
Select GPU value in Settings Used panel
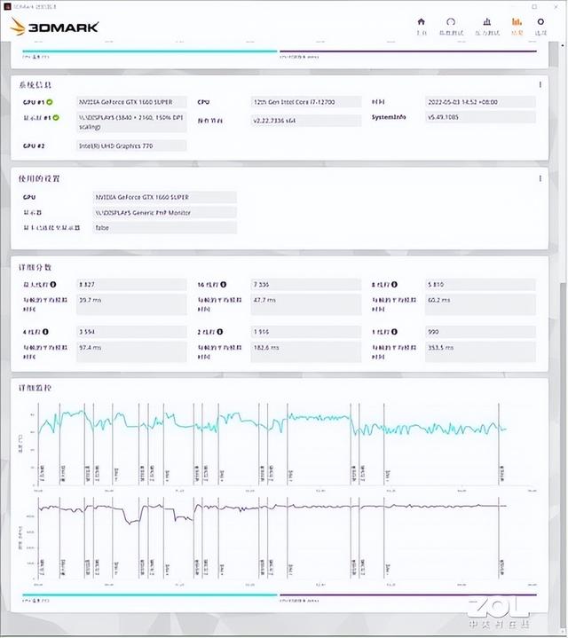165,197
